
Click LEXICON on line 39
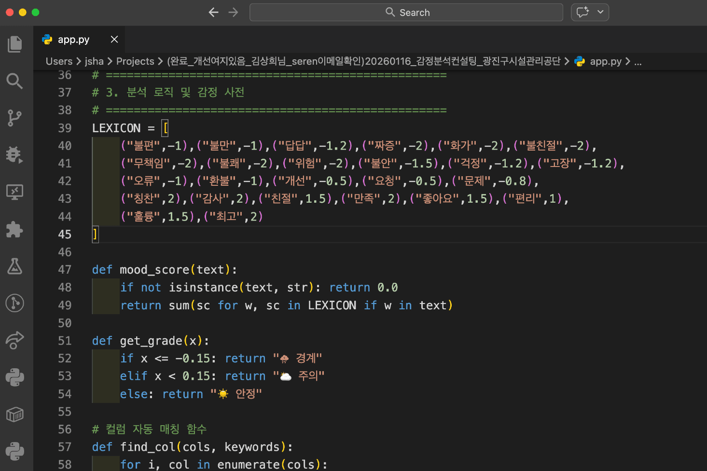[x=116, y=128]
